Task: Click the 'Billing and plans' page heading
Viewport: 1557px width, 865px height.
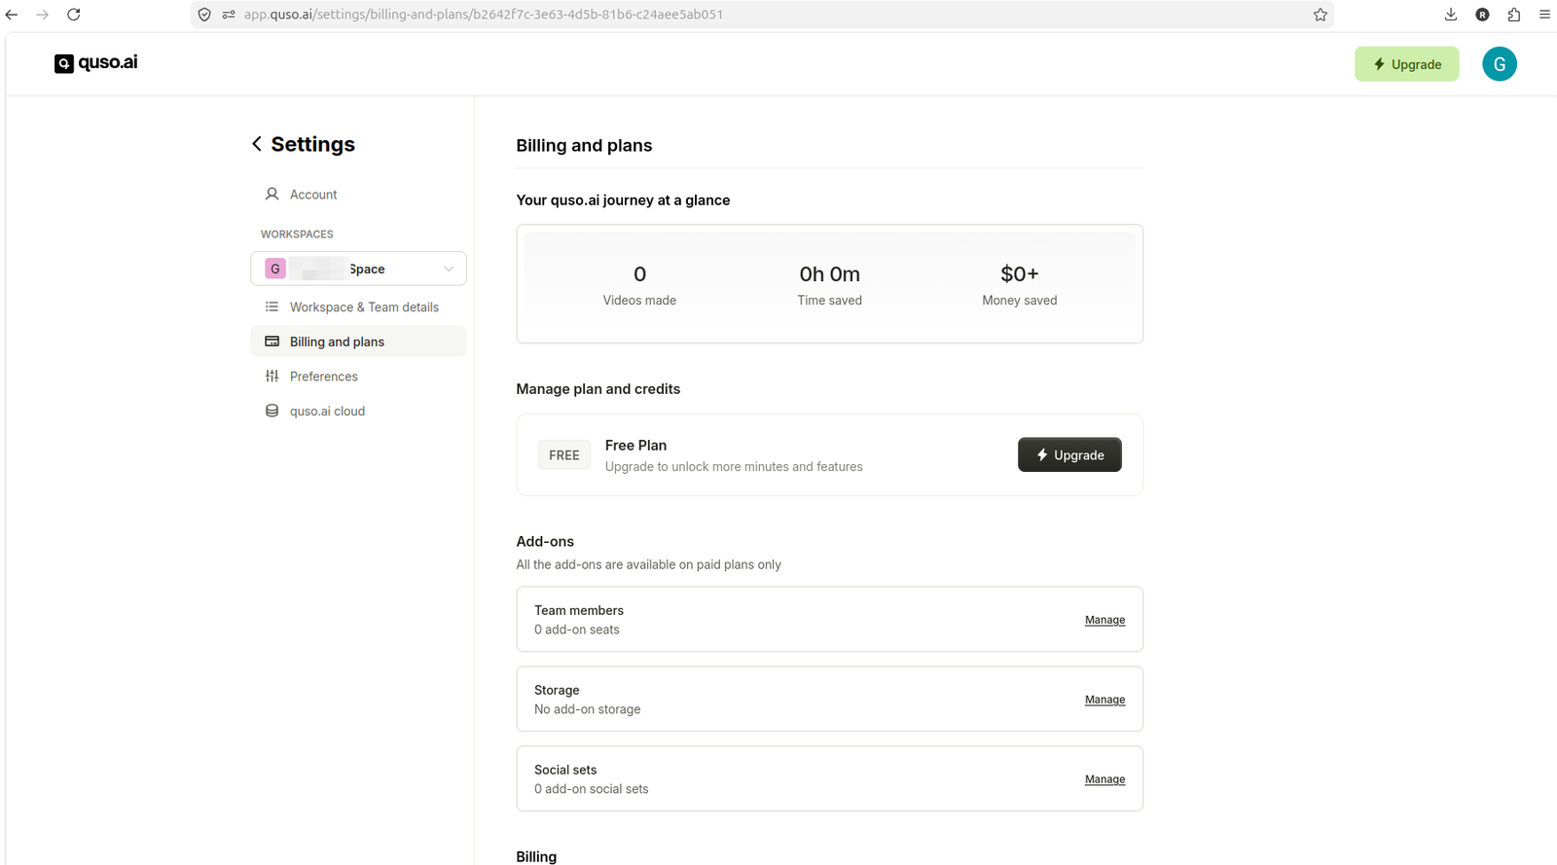Action: pos(584,145)
